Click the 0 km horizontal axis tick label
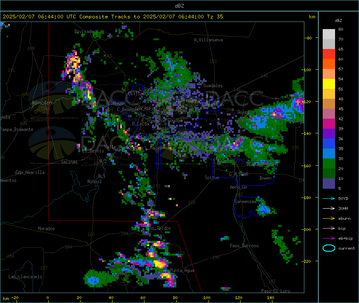The height and width of the screenshot is (303, 359). click(x=47, y=297)
